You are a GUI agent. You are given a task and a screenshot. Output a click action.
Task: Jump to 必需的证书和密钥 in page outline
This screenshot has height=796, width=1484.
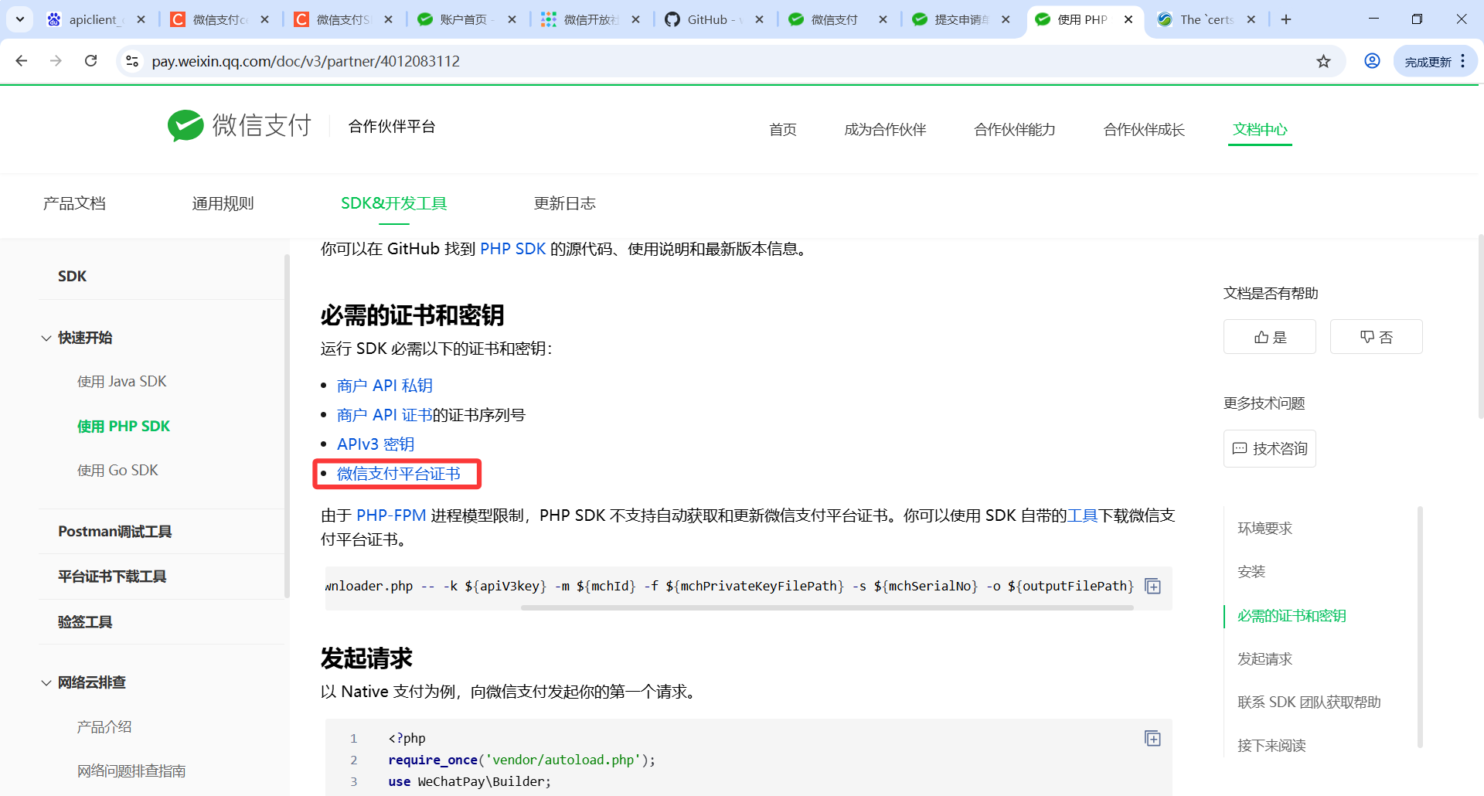[x=1292, y=615]
